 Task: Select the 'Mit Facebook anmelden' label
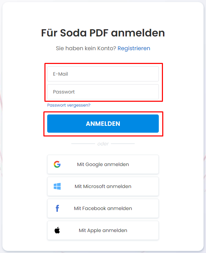103,208
